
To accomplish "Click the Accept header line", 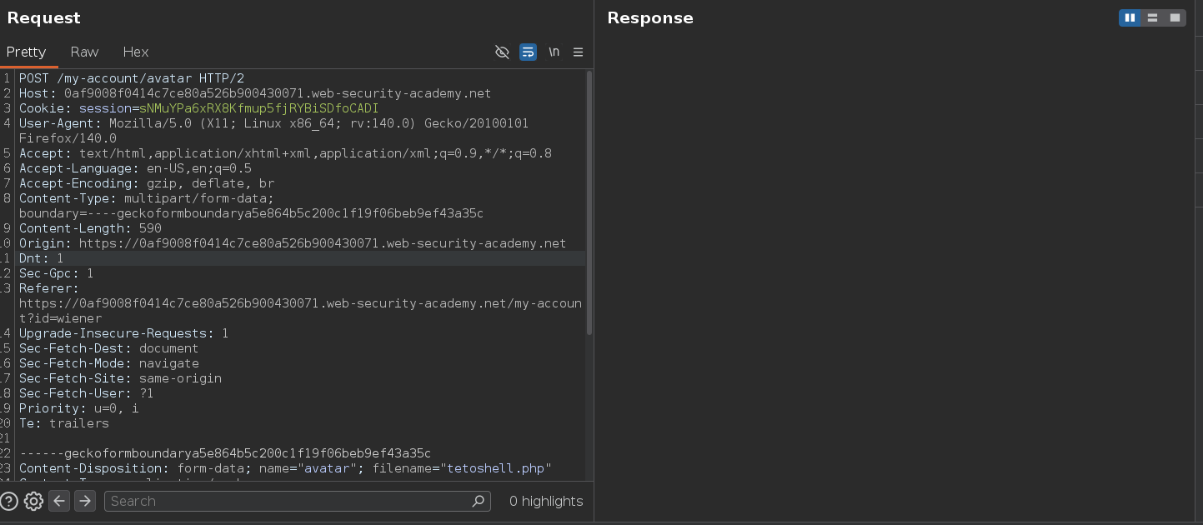I will [285, 153].
